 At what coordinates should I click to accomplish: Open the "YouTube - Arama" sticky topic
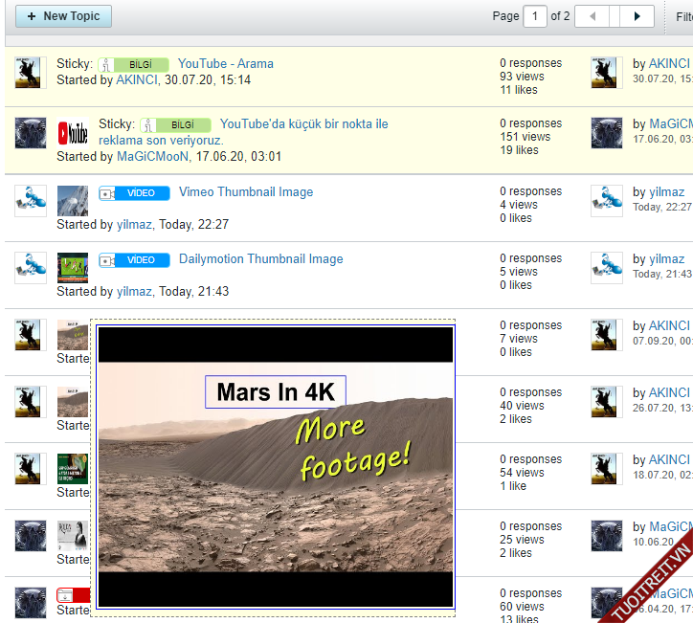point(225,64)
